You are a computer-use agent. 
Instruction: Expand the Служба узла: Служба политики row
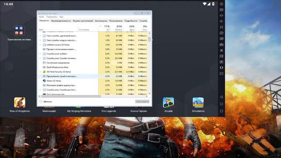tap(40, 58)
